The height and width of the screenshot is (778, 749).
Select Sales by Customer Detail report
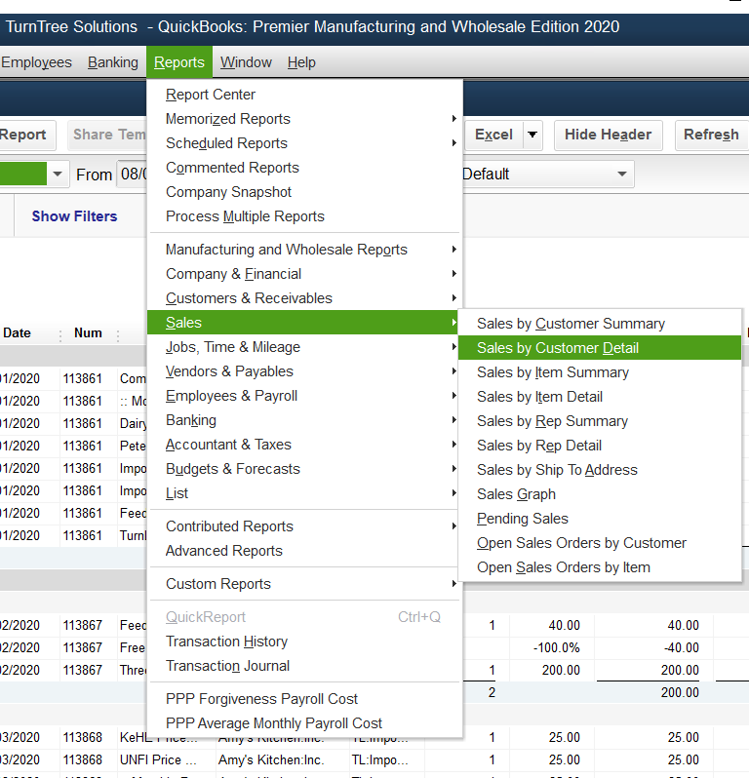(x=558, y=348)
